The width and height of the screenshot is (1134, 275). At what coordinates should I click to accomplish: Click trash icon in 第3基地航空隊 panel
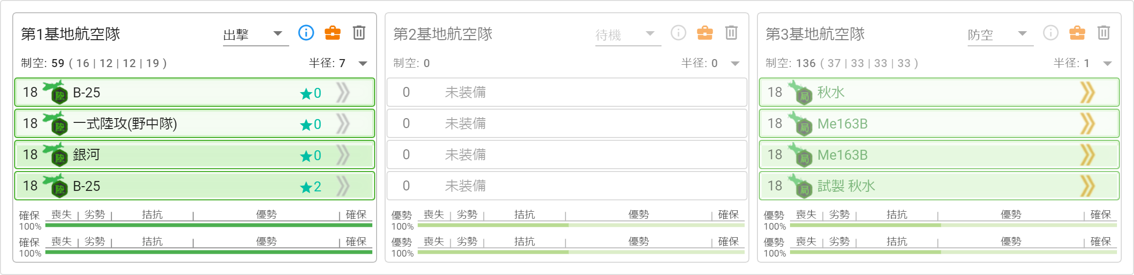coord(1104,33)
